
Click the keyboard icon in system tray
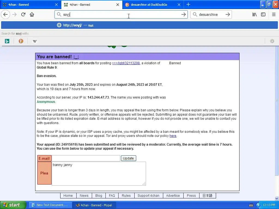(x=251, y=205)
